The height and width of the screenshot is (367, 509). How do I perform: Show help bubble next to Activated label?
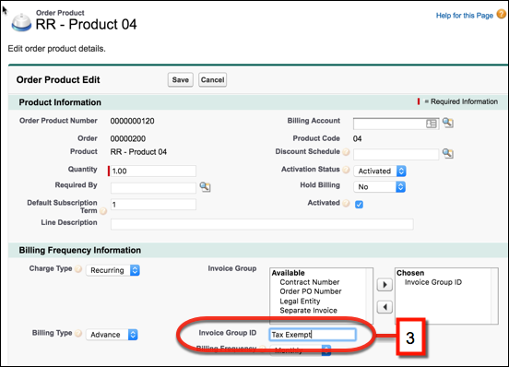tap(346, 203)
